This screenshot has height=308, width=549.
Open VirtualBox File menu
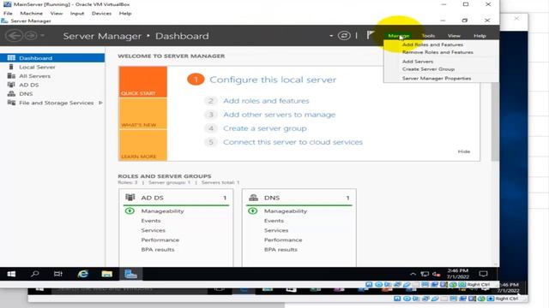click(x=8, y=14)
